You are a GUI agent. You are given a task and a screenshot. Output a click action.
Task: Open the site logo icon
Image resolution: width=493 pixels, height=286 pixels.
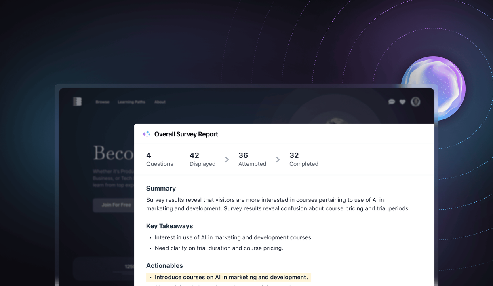click(78, 102)
